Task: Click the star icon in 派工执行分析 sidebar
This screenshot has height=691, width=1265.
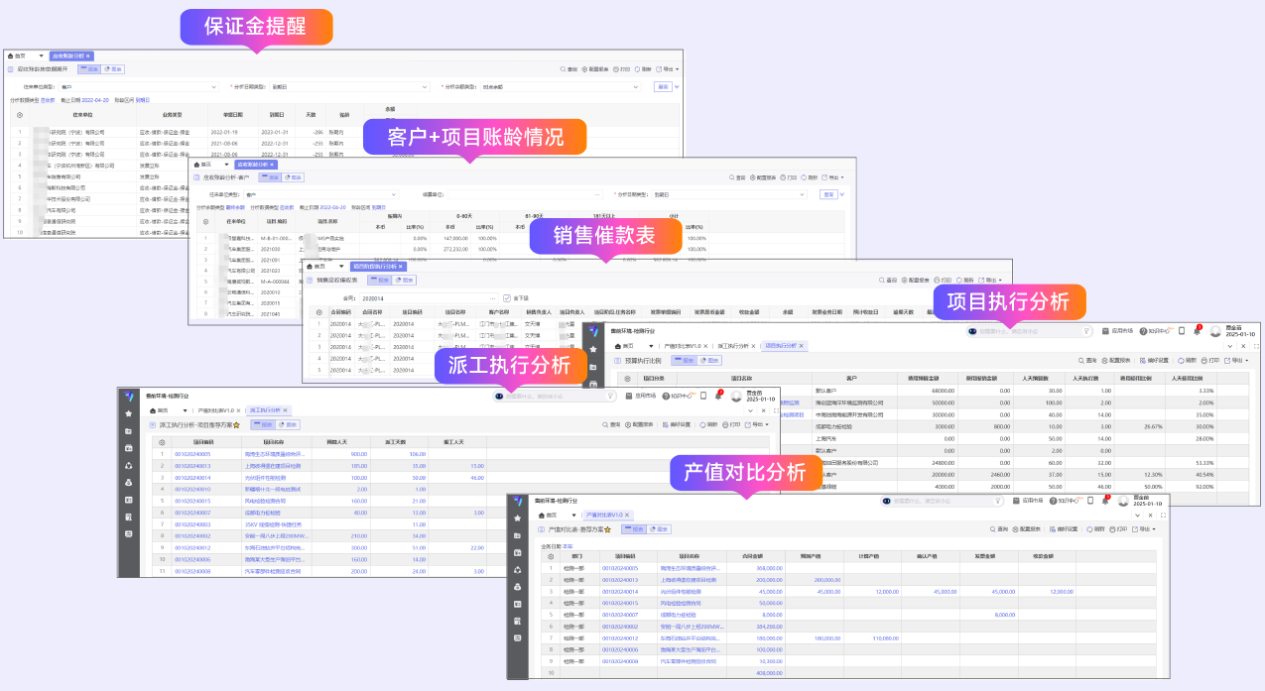Action: point(128,413)
